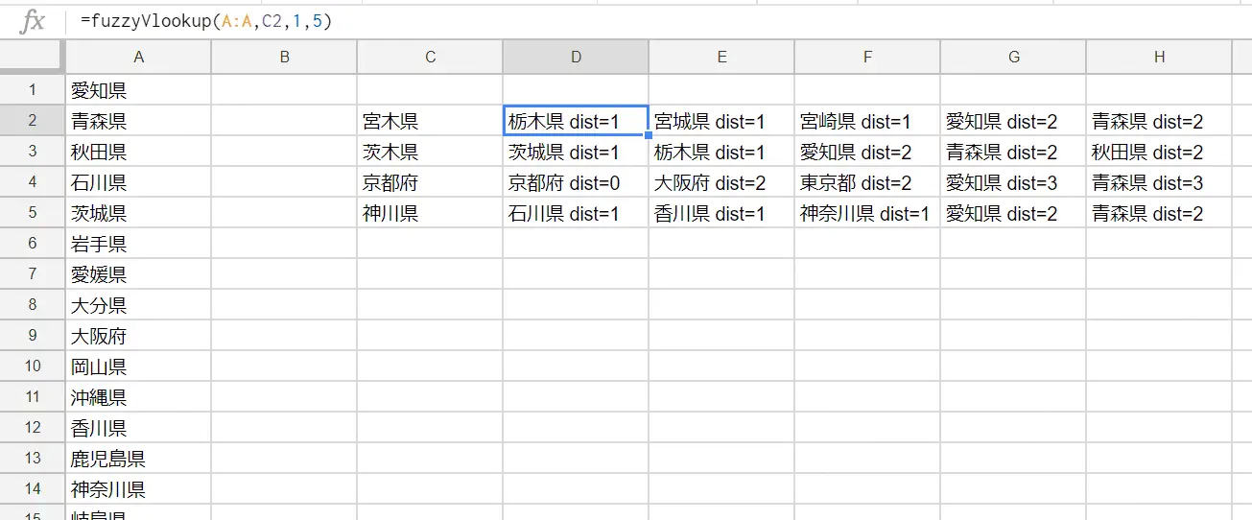
Task: Select the cell 京都府 dist=0
Action: 576,183
